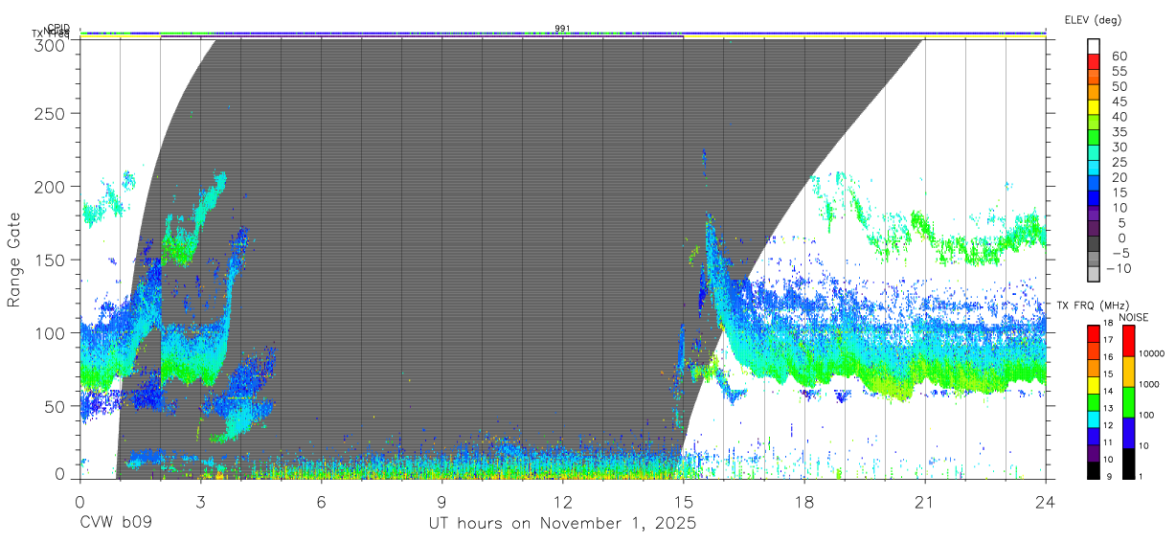This screenshot has height=543, width=1176.
Task: Click the 24 hour tick on UT axis
Action: (x=1045, y=501)
